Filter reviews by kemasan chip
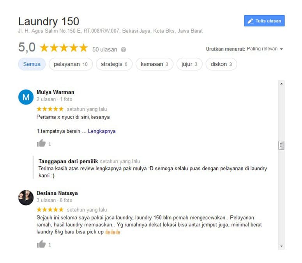The width and height of the screenshot is (302, 263). click(154, 64)
